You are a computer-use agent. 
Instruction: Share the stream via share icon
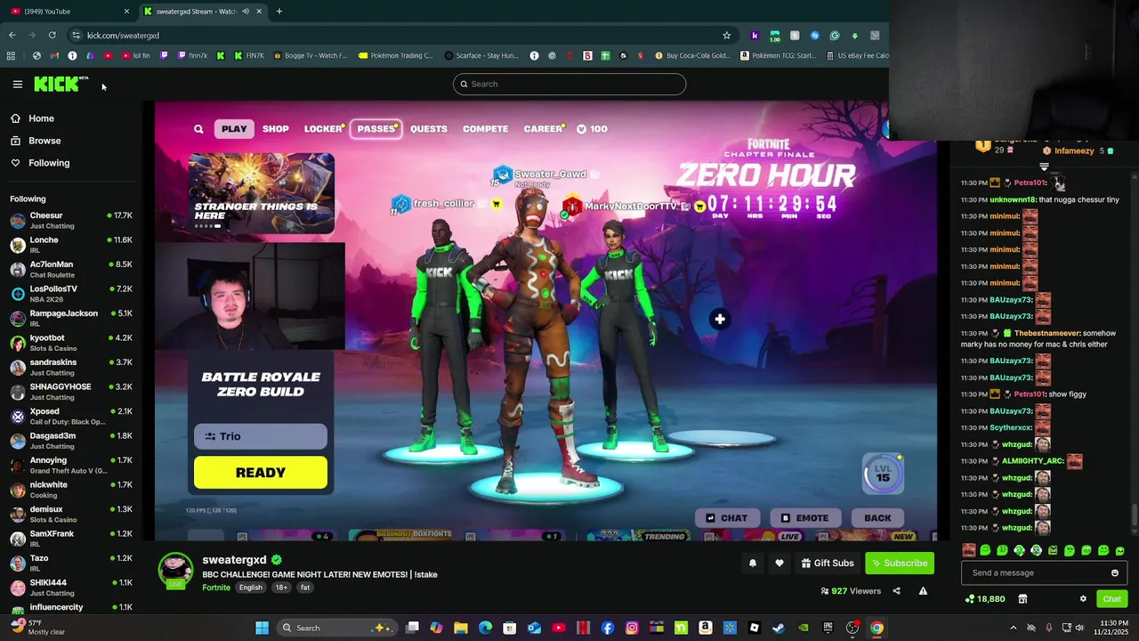pos(896,591)
